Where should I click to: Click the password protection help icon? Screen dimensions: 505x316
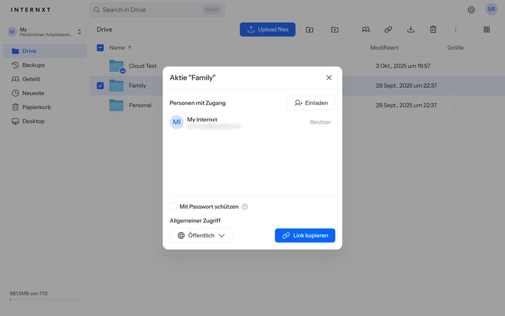tap(245, 207)
